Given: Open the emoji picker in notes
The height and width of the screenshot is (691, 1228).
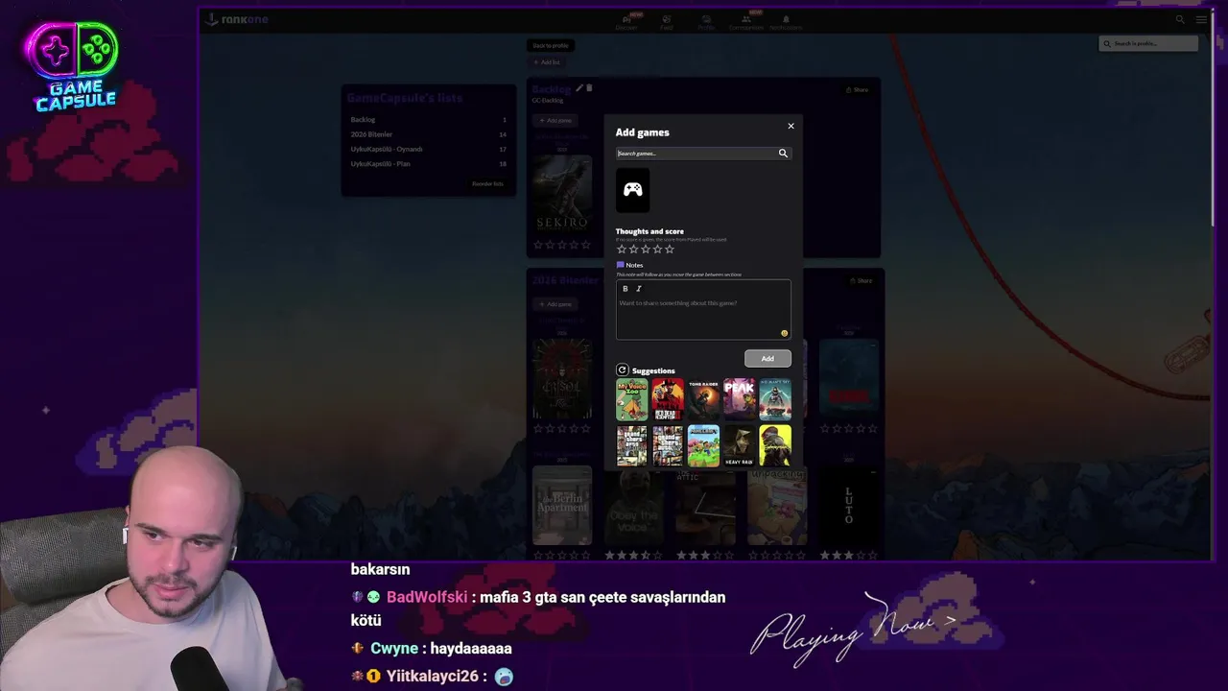Looking at the screenshot, I should click(x=784, y=333).
